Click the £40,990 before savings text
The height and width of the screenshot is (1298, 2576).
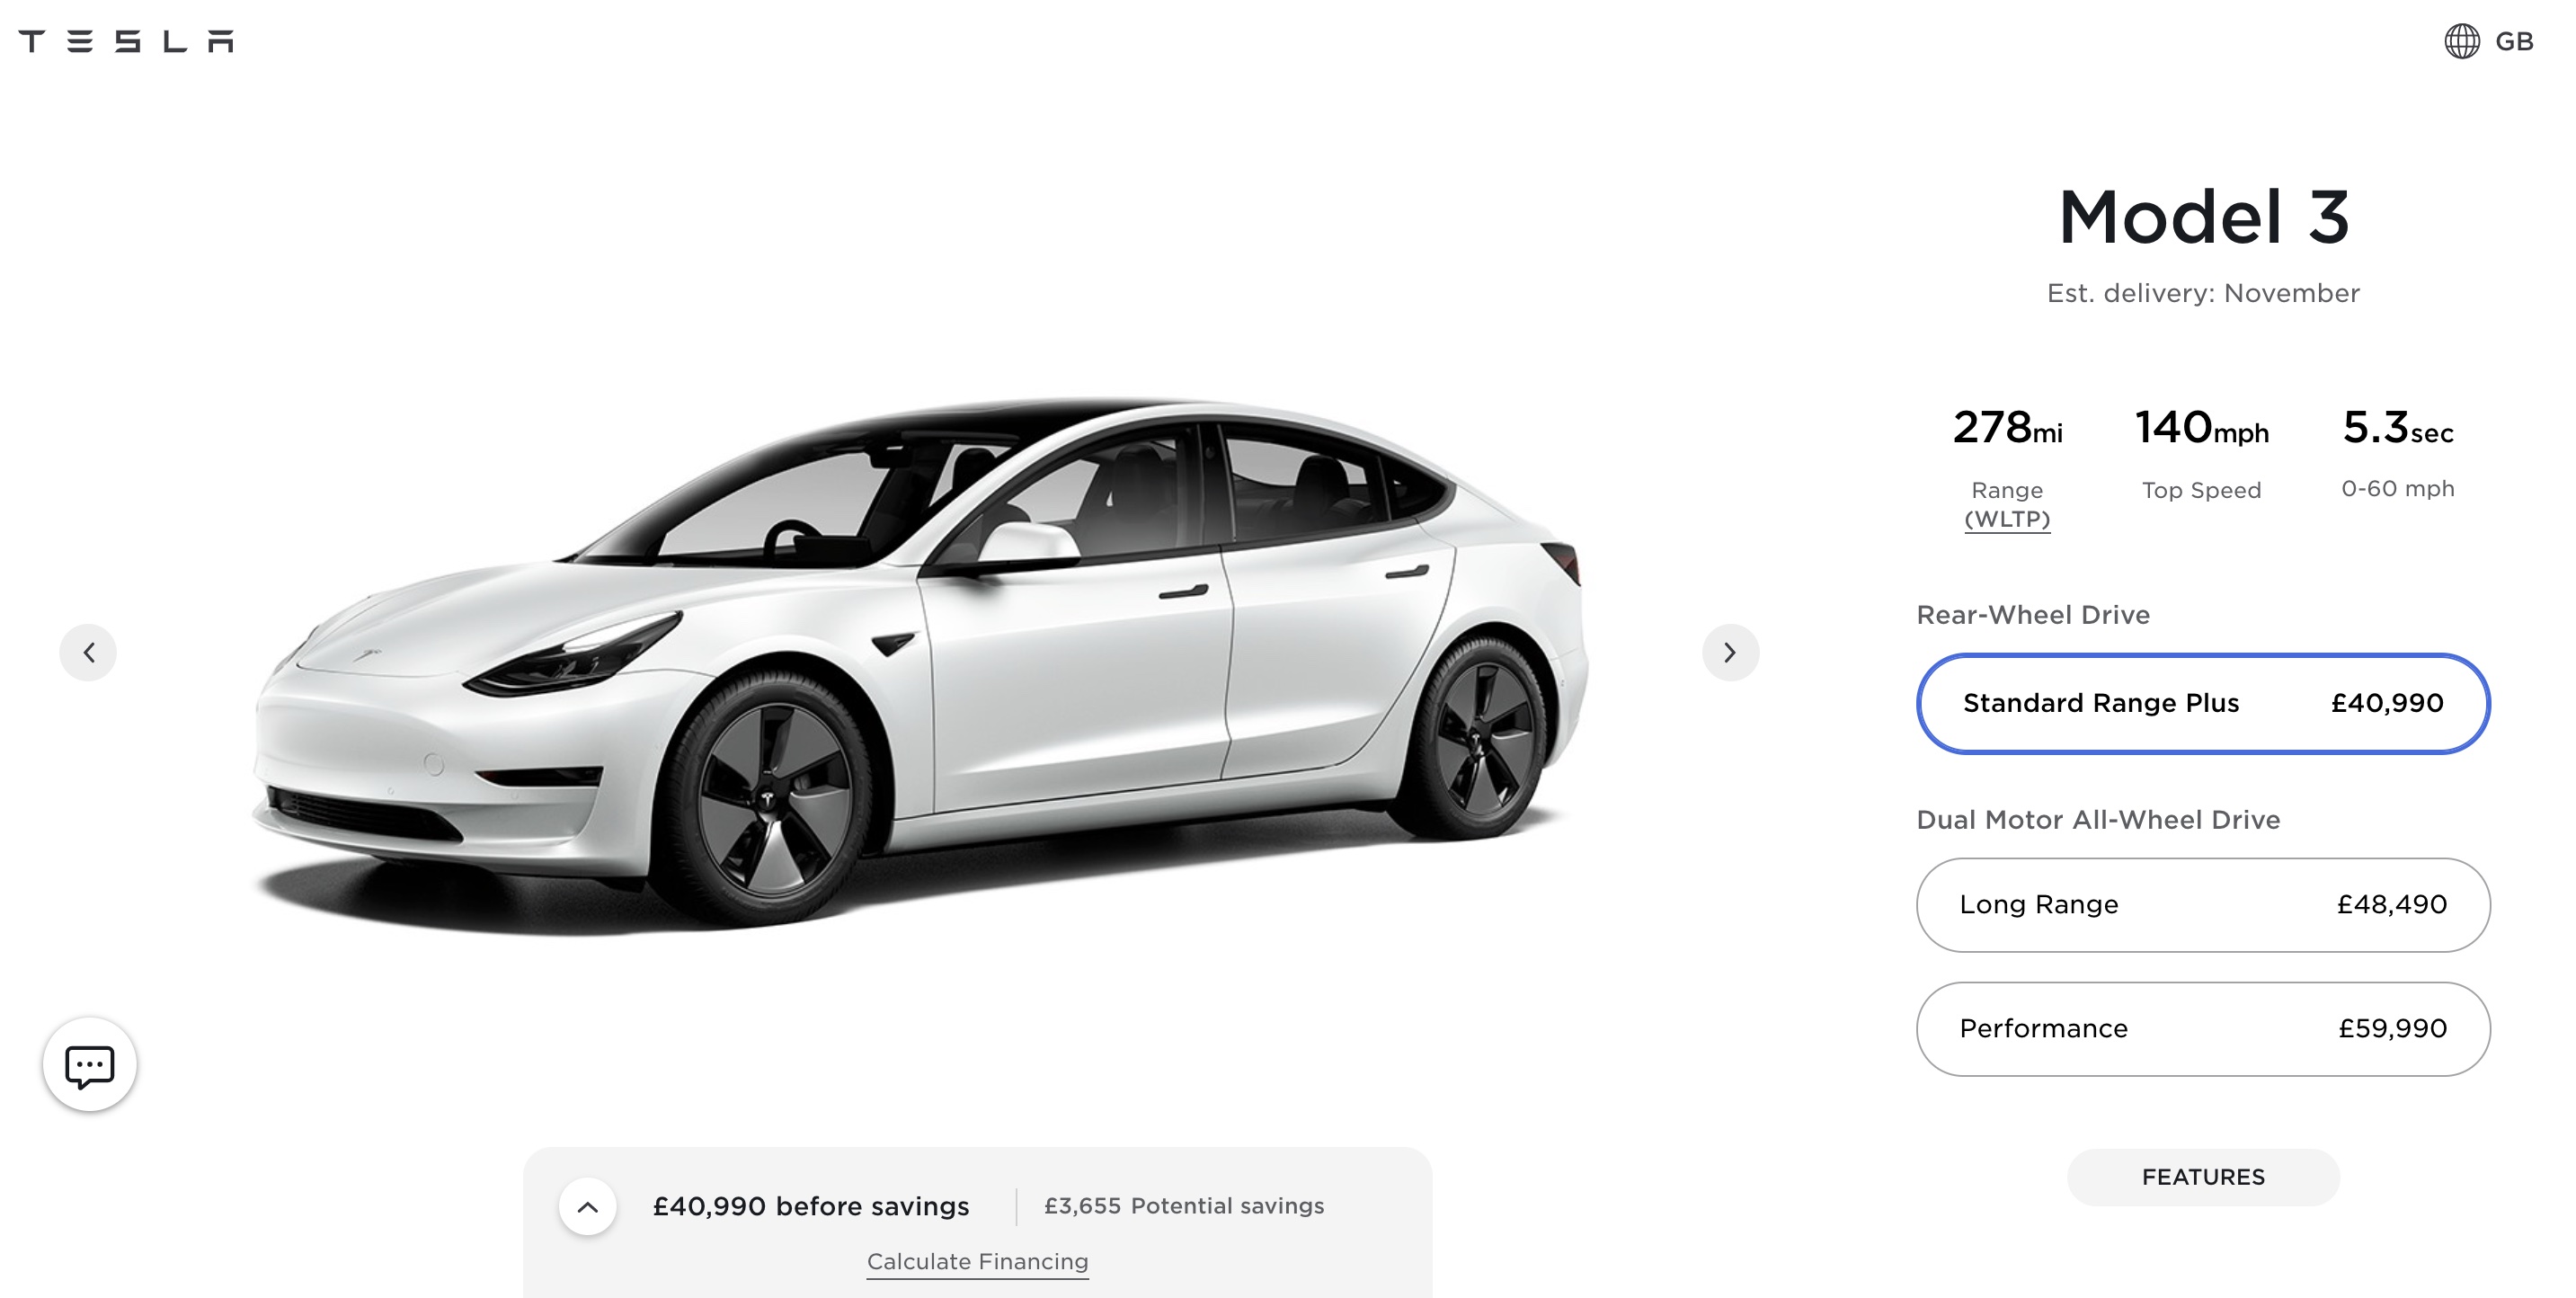click(811, 1207)
